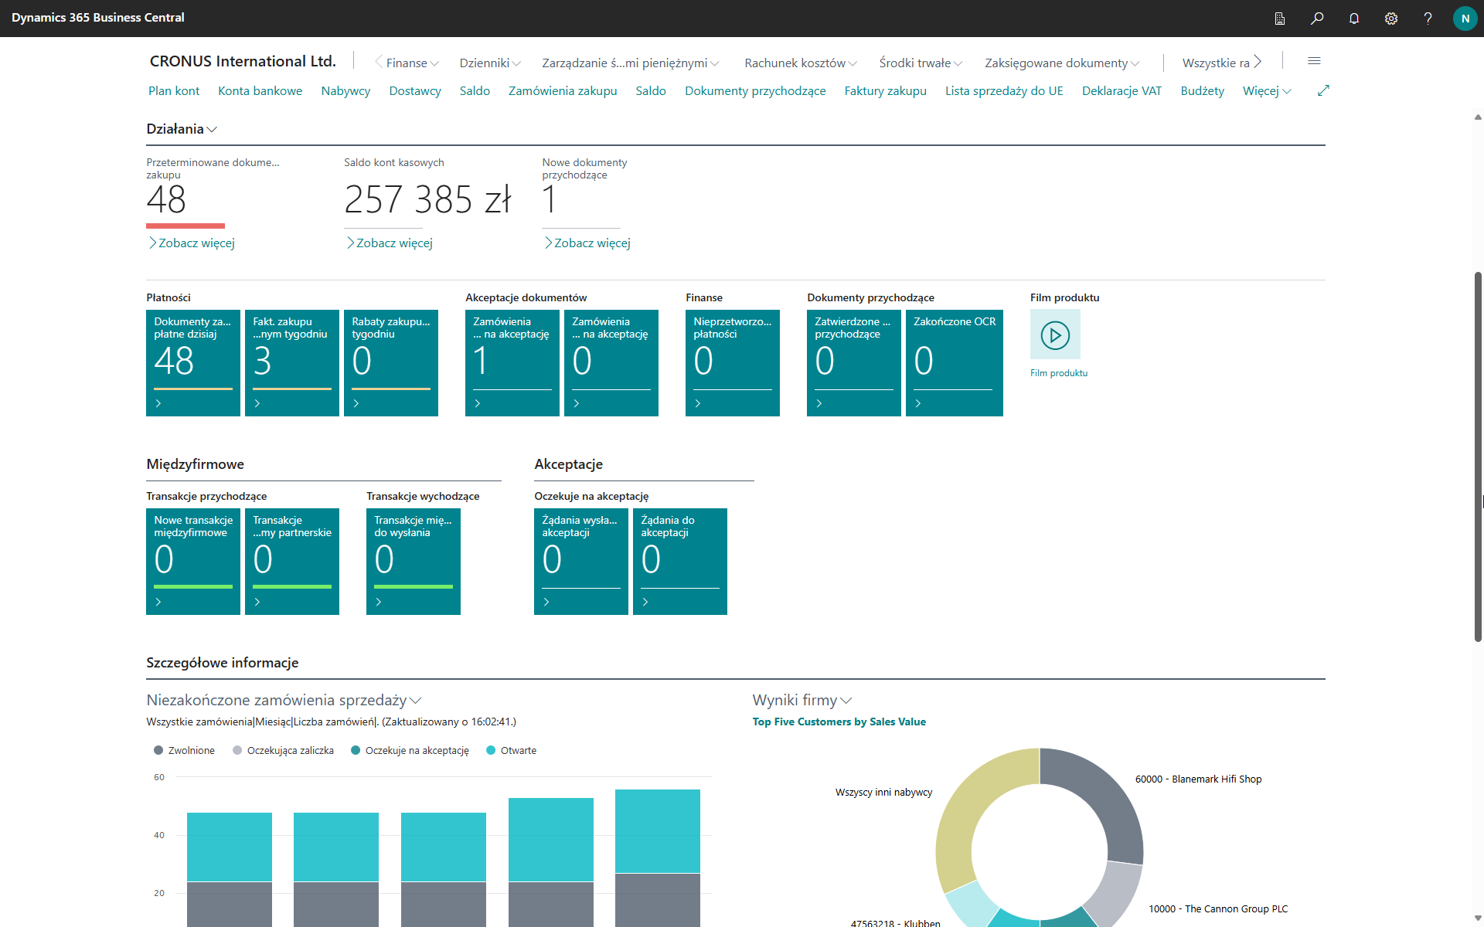Go to CRONUS International Ltd. home
The image size is (1484, 927).
point(243,61)
